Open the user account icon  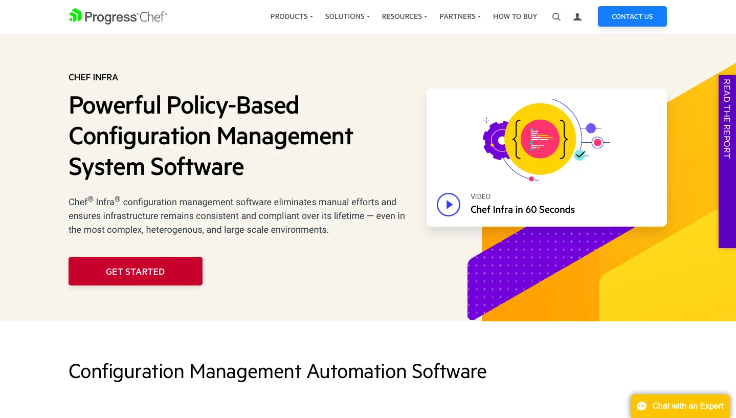click(x=577, y=17)
